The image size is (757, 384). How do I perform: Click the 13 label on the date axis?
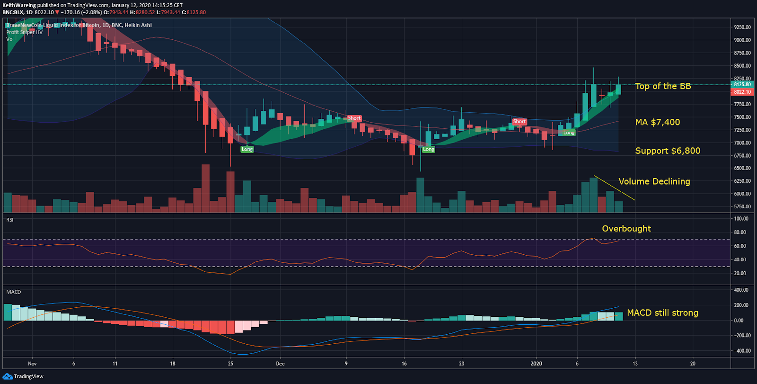pos(635,364)
